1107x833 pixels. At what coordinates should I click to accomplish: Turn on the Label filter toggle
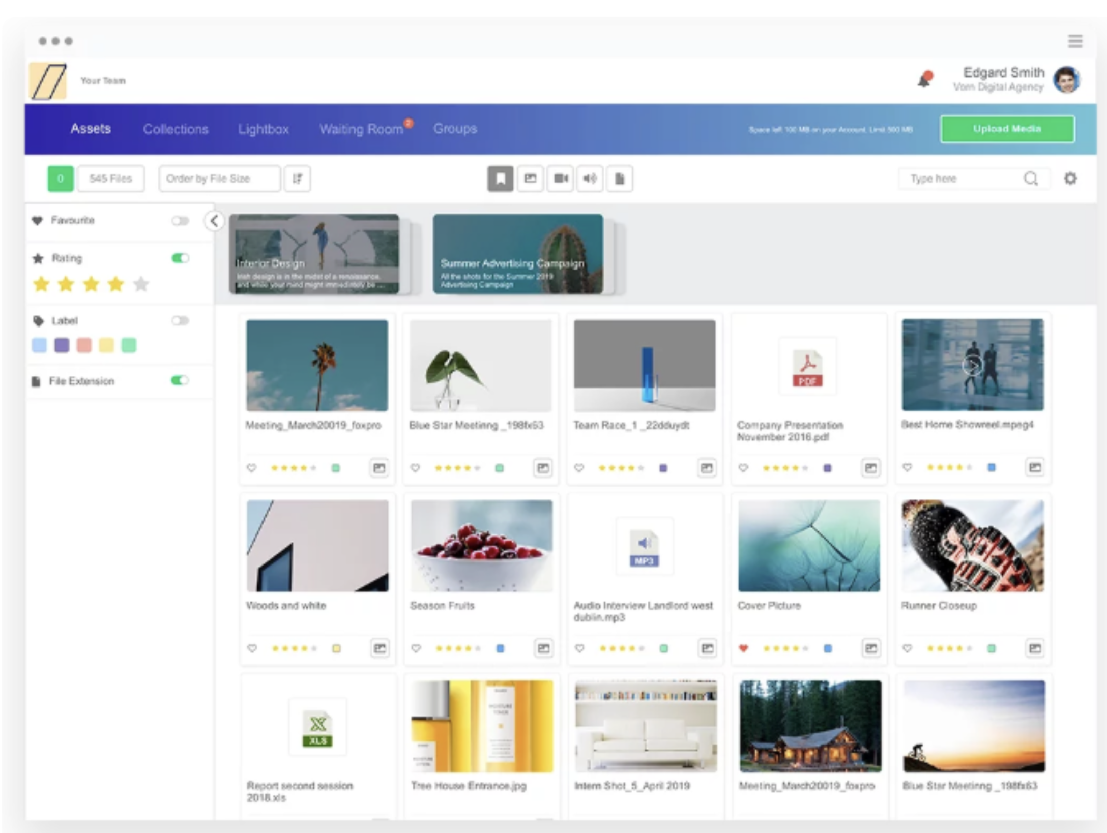pyautogui.click(x=180, y=321)
